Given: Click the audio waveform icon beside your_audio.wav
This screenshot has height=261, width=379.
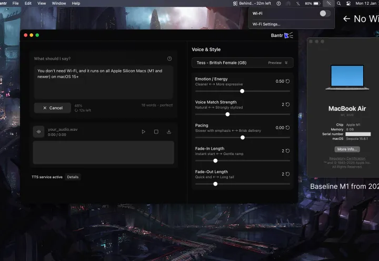Looking at the screenshot, I should pyautogui.click(x=38, y=132).
